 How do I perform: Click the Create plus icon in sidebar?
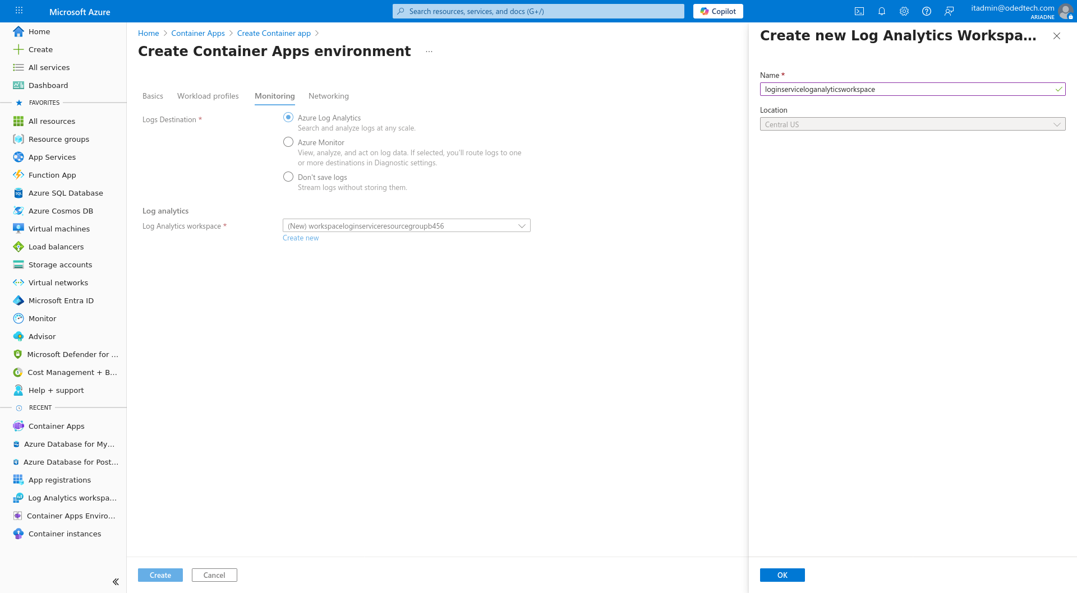(19, 49)
